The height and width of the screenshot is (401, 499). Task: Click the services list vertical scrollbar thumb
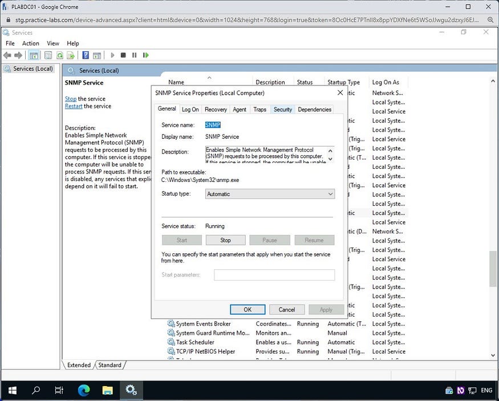coord(493,268)
